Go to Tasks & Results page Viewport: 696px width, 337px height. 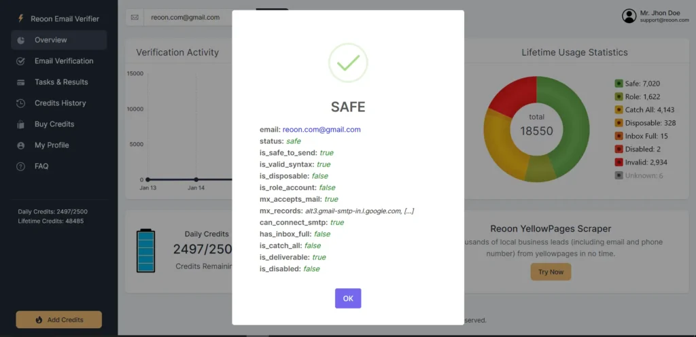pos(61,82)
